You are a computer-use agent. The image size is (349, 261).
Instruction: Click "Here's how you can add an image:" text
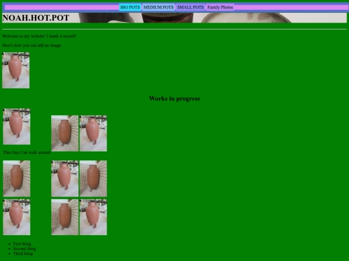click(x=32, y=45)
